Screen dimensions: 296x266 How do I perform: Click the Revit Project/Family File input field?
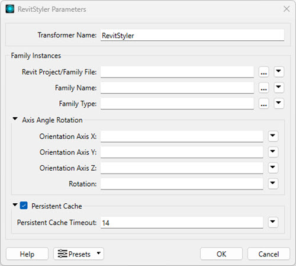click(x=177, y=72)
